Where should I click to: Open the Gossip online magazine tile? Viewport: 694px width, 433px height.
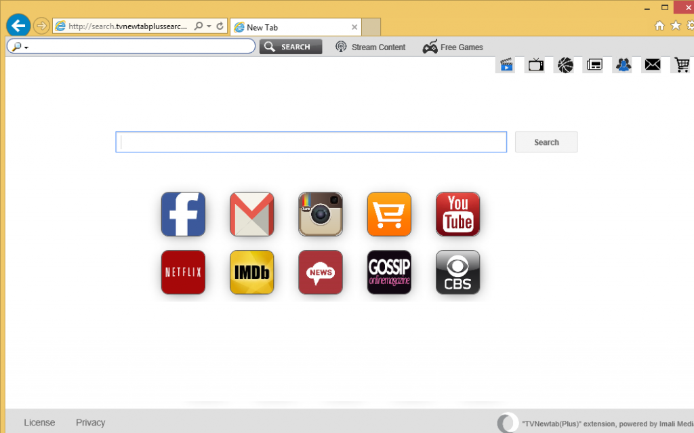pyautogui.click(x=389, y=272)
